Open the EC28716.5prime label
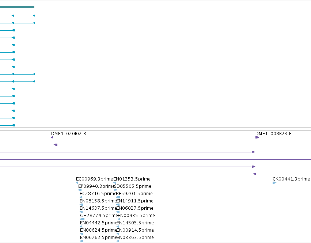311x243 pixels. (98, 194)
